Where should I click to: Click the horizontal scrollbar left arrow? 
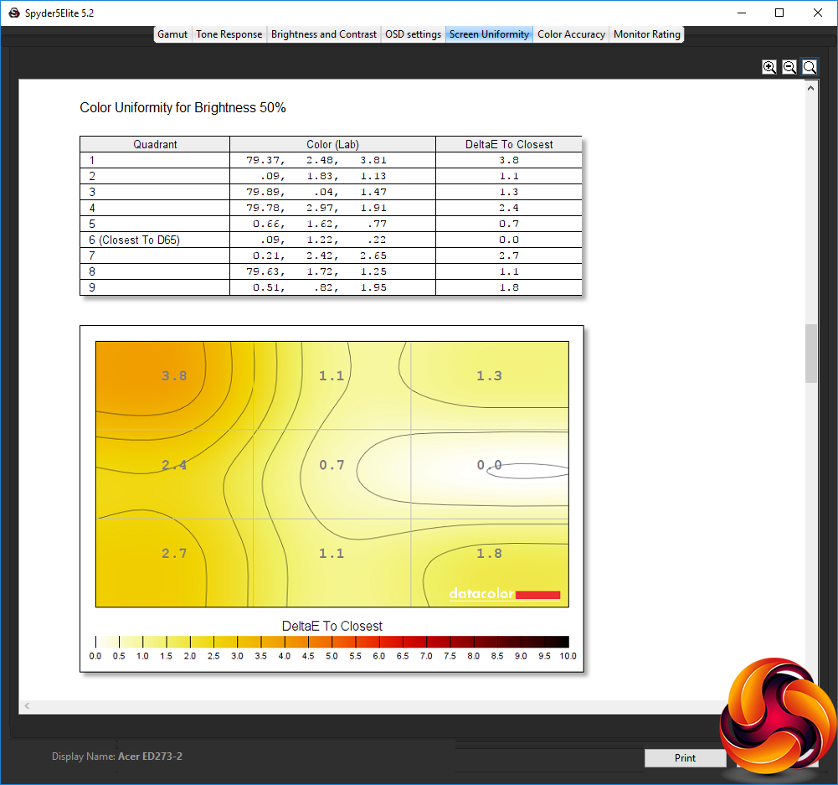point(27,706)
